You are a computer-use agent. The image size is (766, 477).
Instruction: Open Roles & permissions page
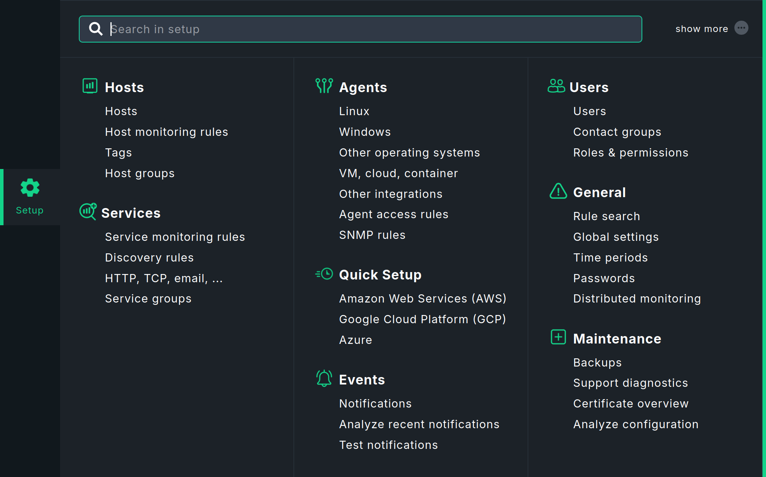[631, 153]
